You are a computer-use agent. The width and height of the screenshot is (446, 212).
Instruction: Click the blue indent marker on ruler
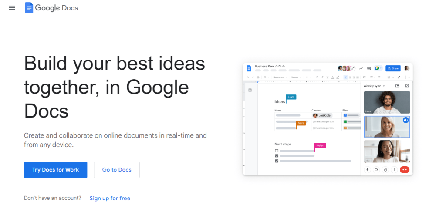(257, 82)
